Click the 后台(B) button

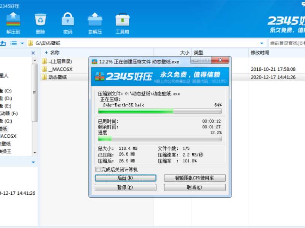pos(125,178)
